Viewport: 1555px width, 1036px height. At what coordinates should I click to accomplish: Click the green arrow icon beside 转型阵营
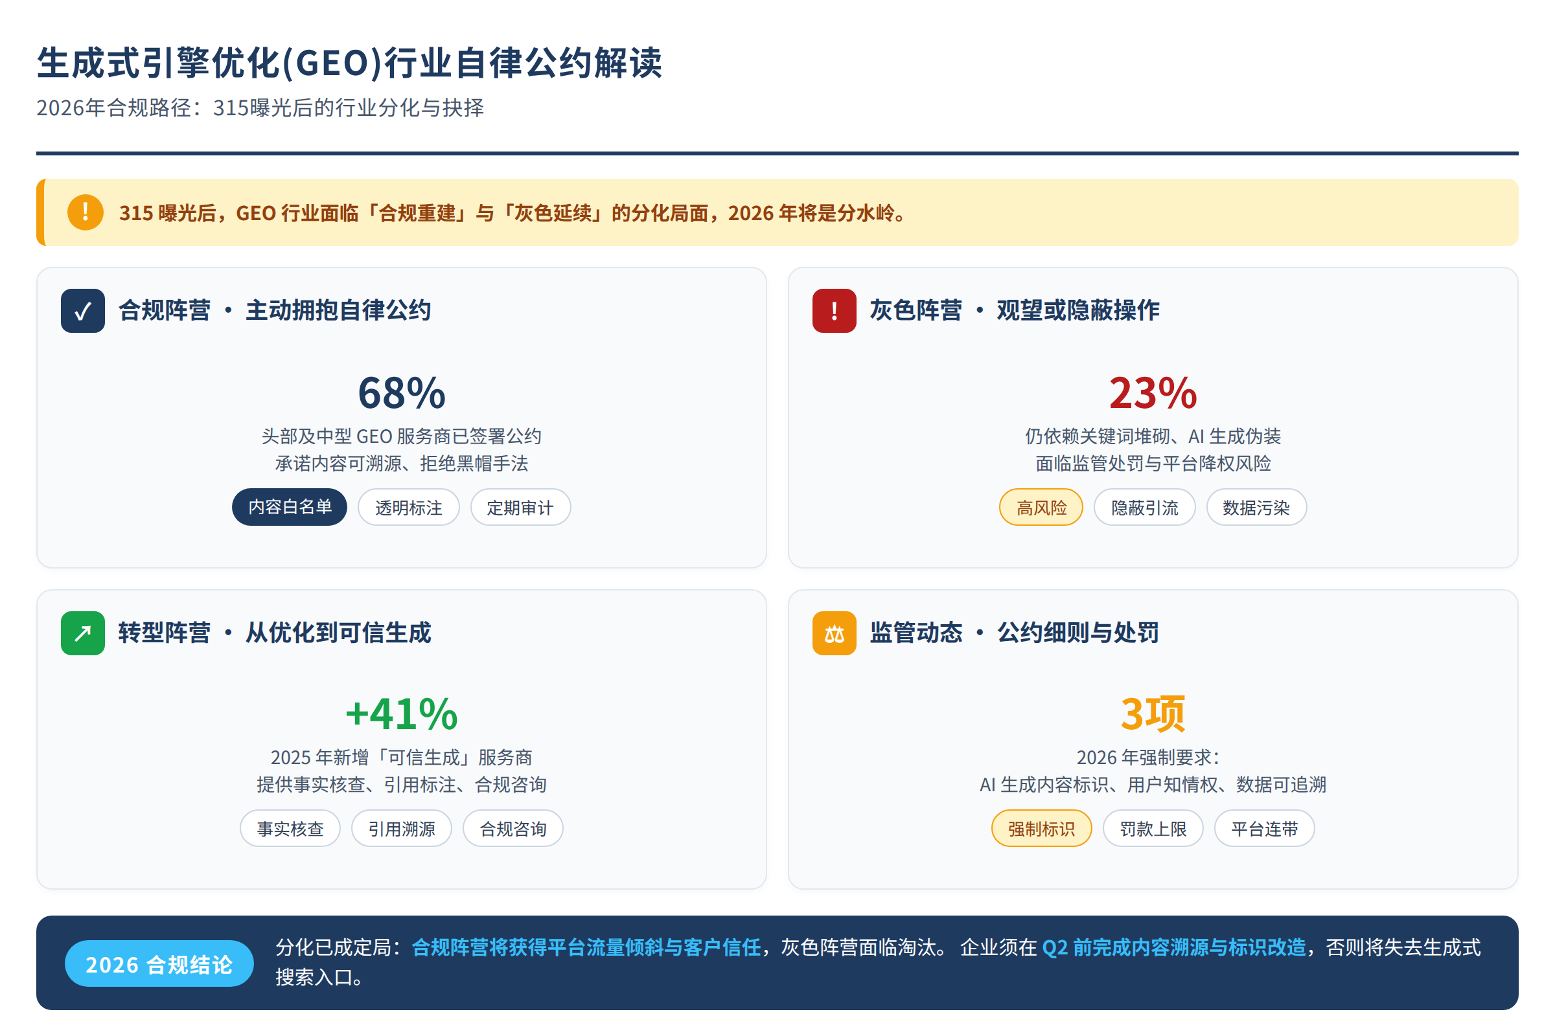coord(83,633)
